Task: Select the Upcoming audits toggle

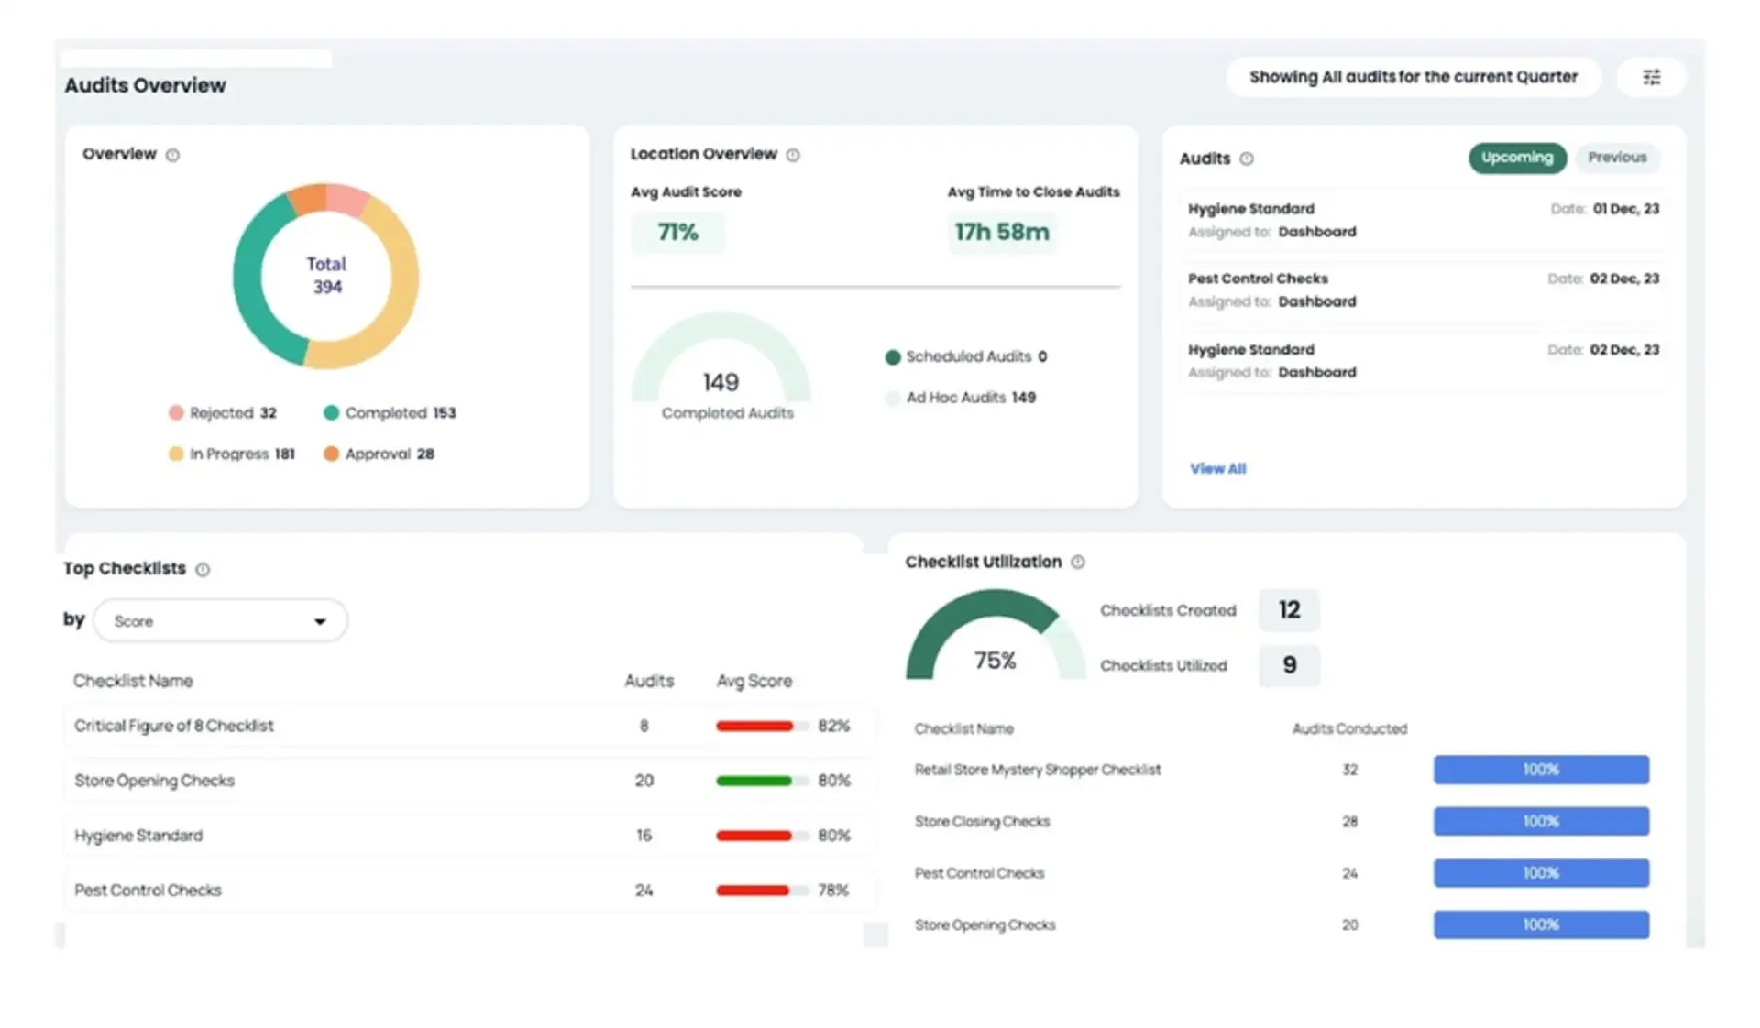Action: click(1517, 158)
